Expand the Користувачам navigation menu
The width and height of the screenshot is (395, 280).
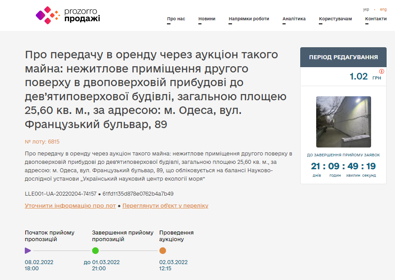335,19
